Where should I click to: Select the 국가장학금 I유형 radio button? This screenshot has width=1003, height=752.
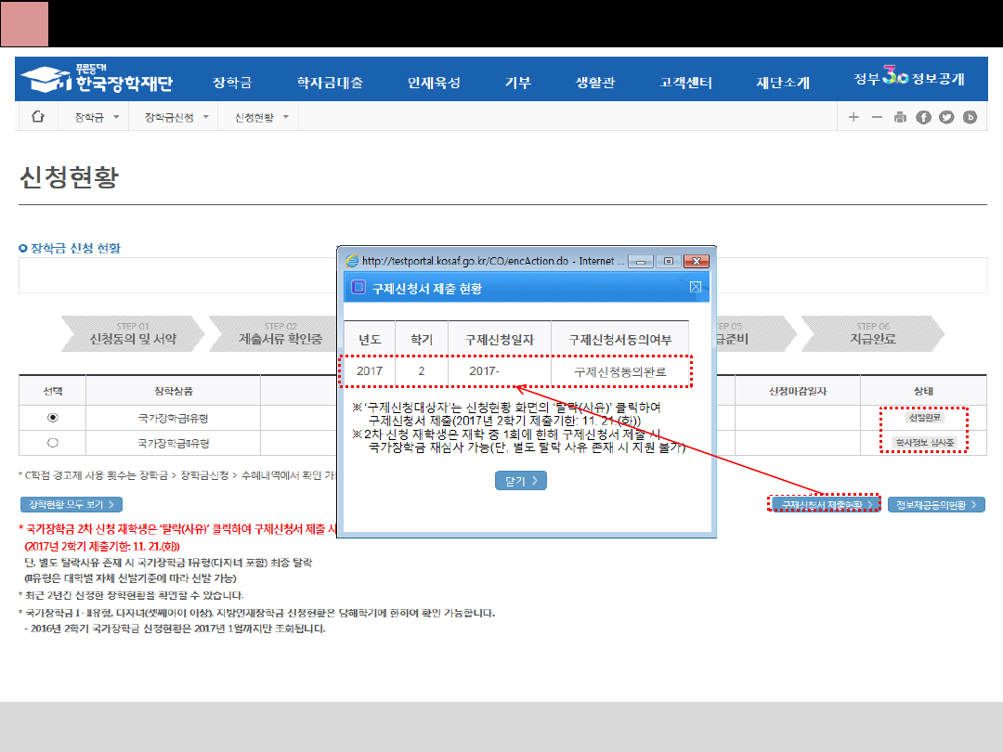pos(53,418)
